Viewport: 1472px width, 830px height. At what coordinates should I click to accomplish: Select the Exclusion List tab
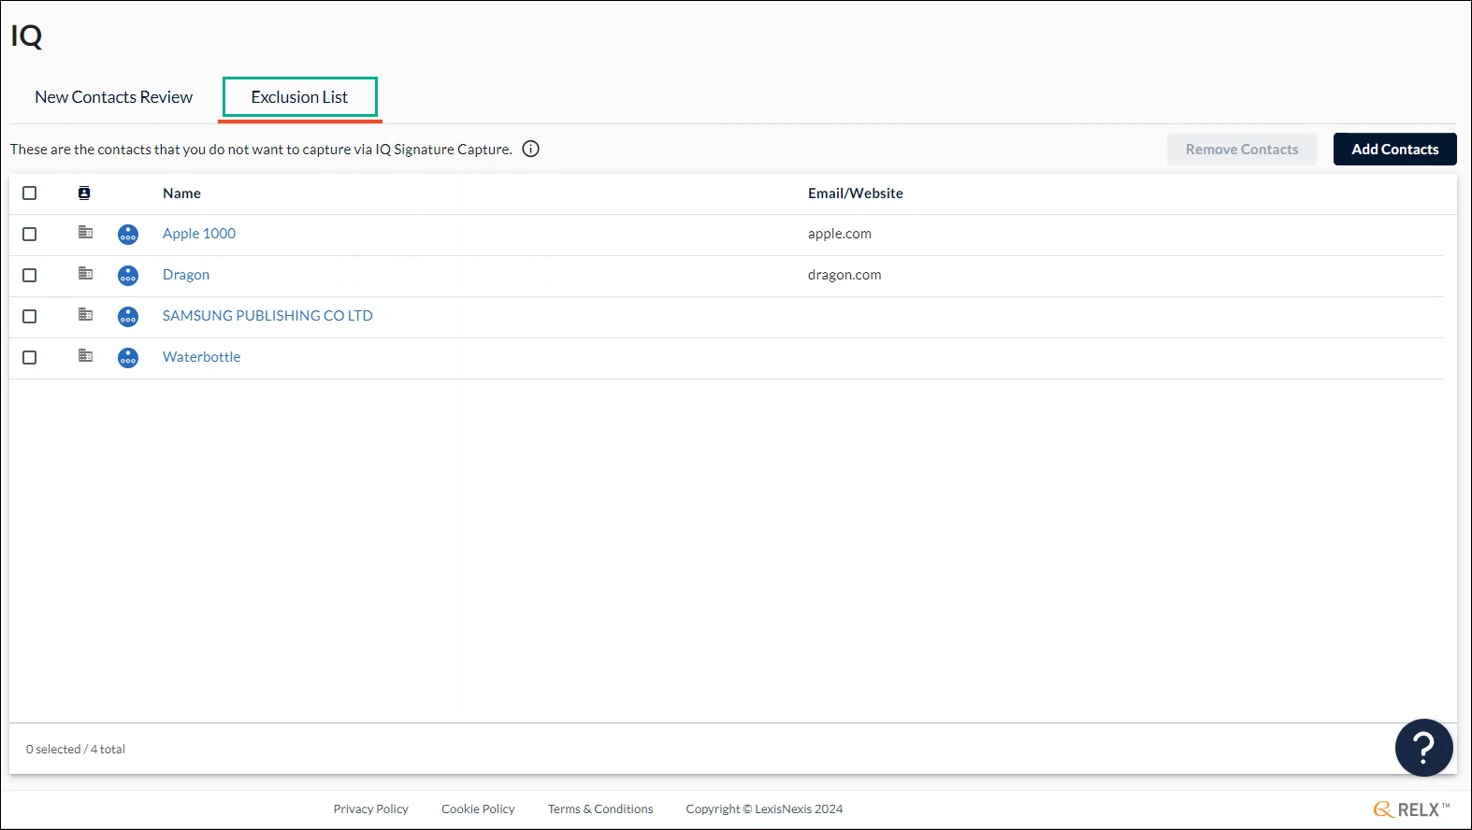(x=299, y=97)
